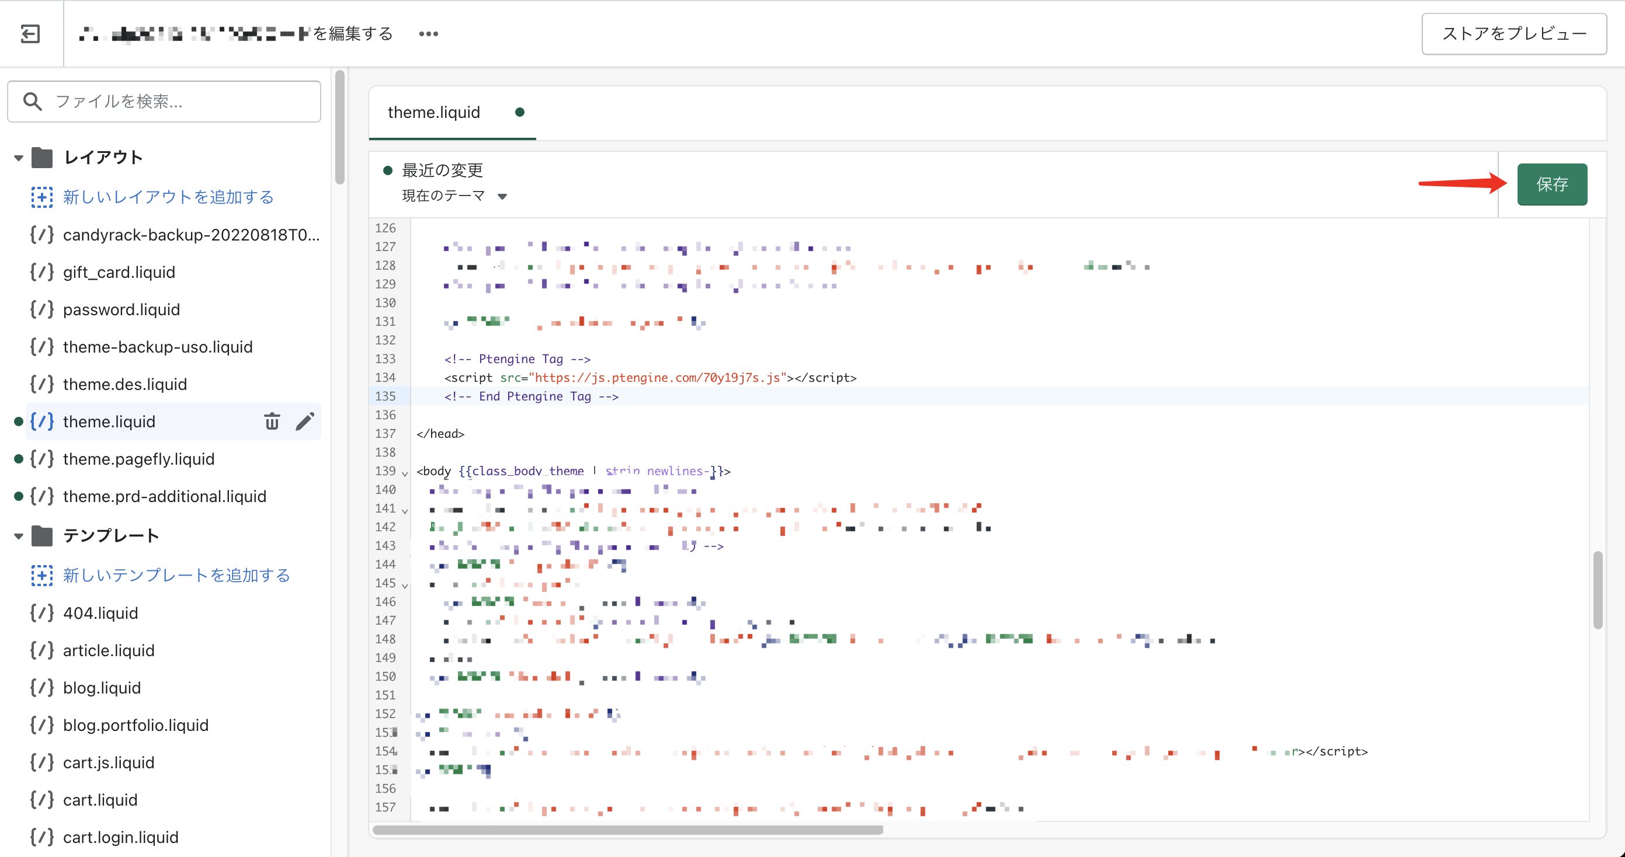The height and width of the screenshot is (857, 1625).
Task: Click the </head> closing tag line
Action: tap(440, 433)
